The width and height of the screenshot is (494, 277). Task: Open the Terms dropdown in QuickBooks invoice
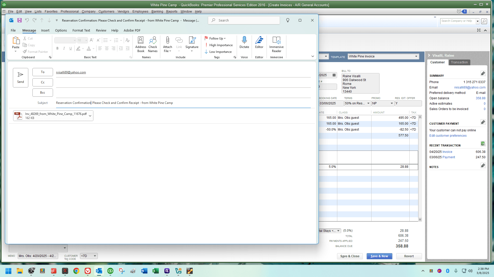368,103
